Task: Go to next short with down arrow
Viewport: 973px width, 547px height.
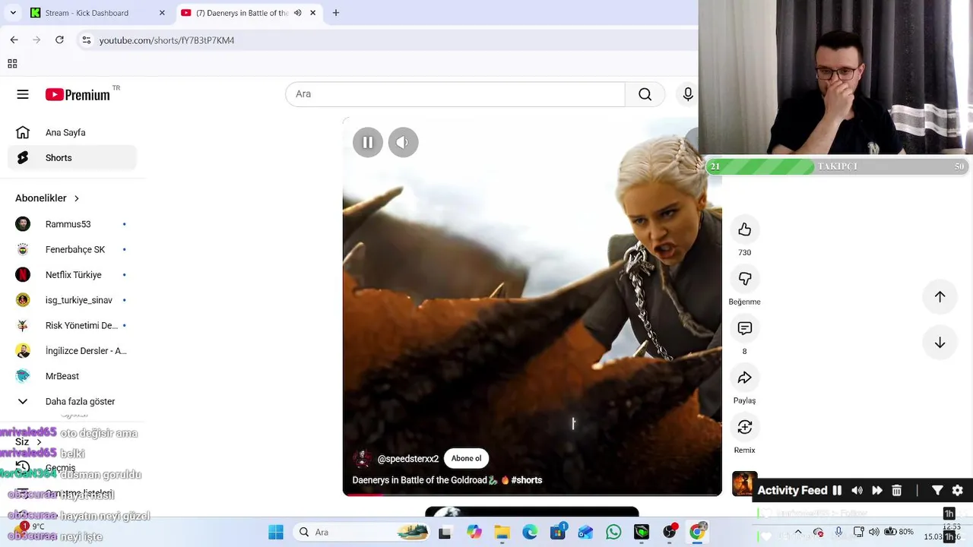Action: 940,343
